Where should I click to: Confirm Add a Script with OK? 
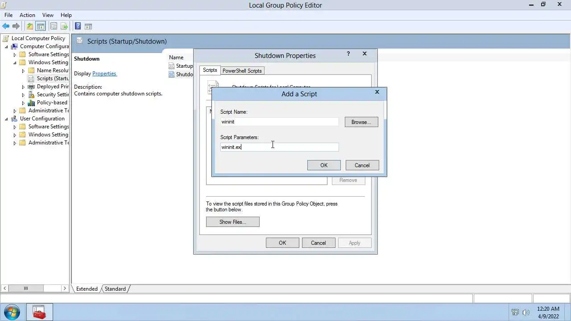point(324,165)
